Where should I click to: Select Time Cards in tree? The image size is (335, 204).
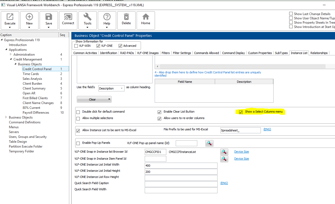pos(31,74)
